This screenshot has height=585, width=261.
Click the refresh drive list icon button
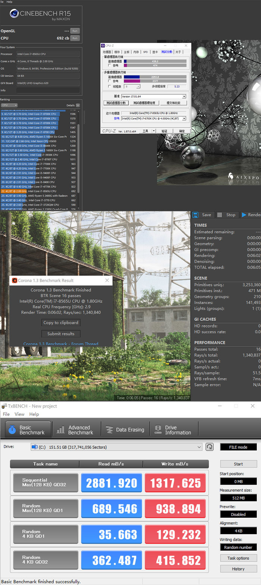click(x=210, y=447)
